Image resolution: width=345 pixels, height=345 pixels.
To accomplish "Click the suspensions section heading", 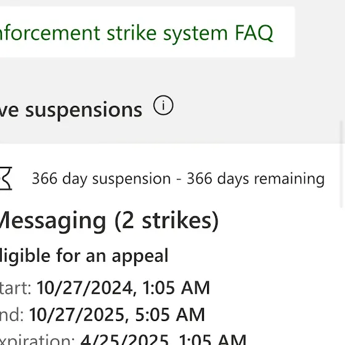I will point(71,110).
